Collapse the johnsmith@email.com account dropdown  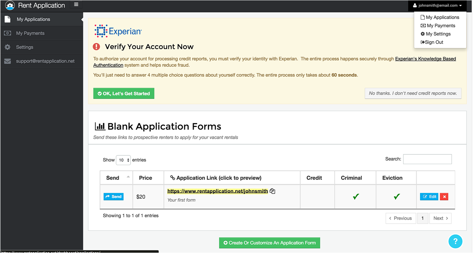click(x=437, y=5)
